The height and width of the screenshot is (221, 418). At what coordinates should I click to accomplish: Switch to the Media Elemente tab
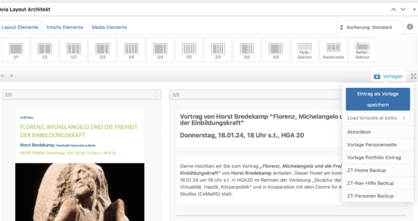(110, 27)
